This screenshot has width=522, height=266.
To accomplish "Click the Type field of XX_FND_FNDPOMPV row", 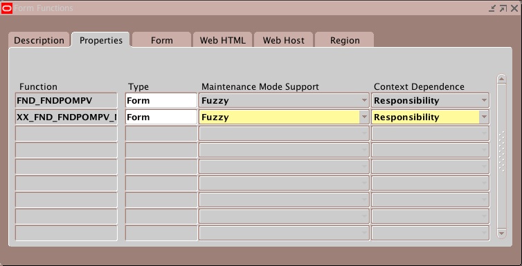I will [x=161, y=117].
